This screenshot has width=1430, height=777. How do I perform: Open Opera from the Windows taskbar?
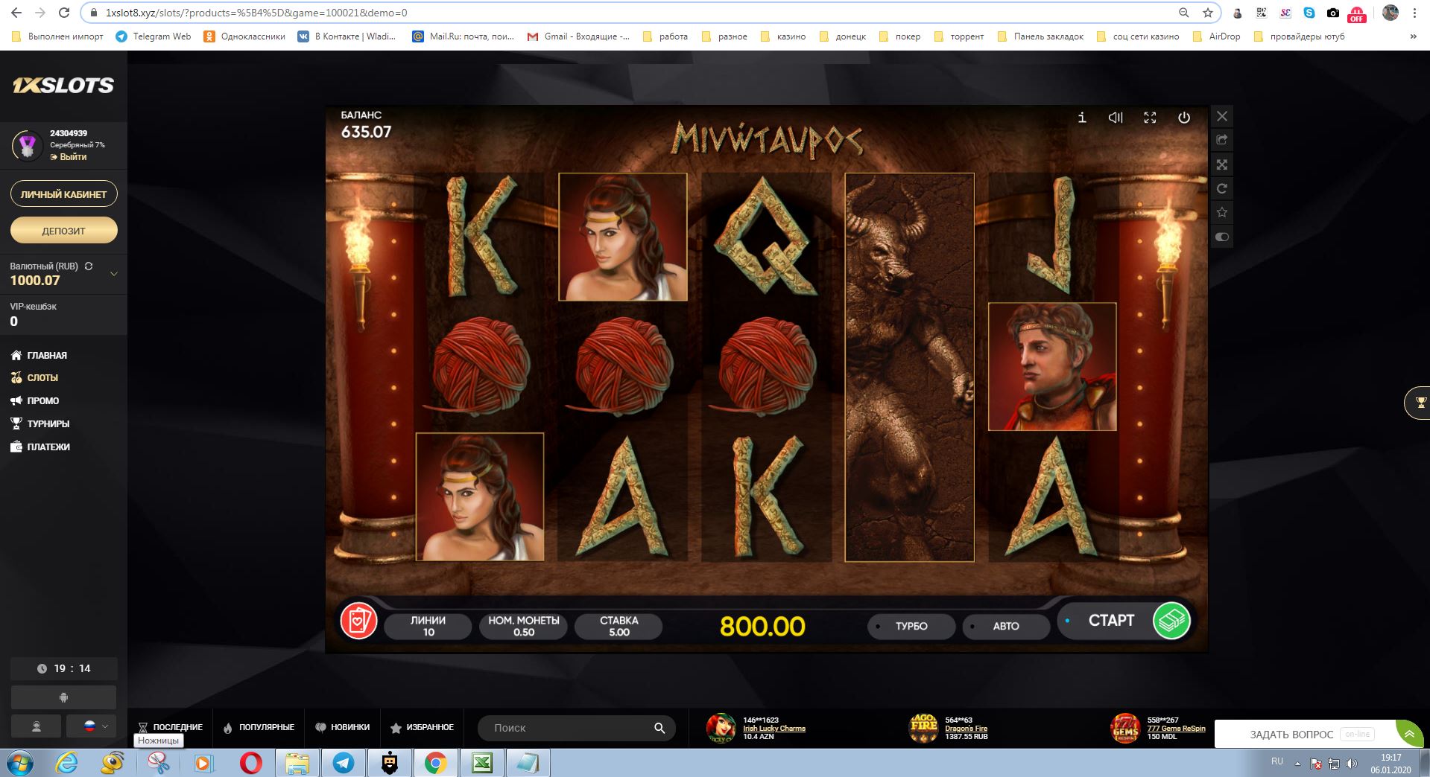point(251,763)
